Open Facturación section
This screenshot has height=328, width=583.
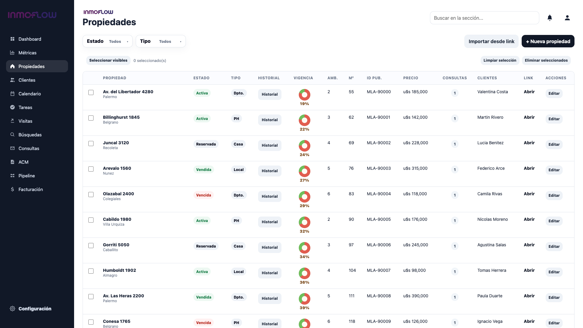point(37,189)
